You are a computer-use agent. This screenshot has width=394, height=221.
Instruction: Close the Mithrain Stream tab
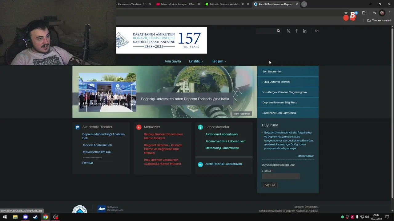click(x=248, y=4)
